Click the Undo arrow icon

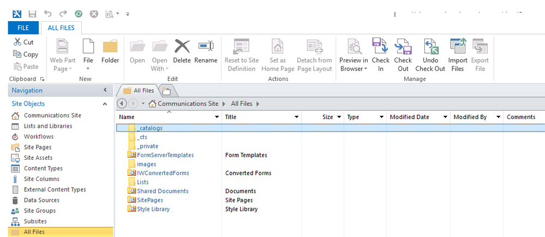coord(47,14)
